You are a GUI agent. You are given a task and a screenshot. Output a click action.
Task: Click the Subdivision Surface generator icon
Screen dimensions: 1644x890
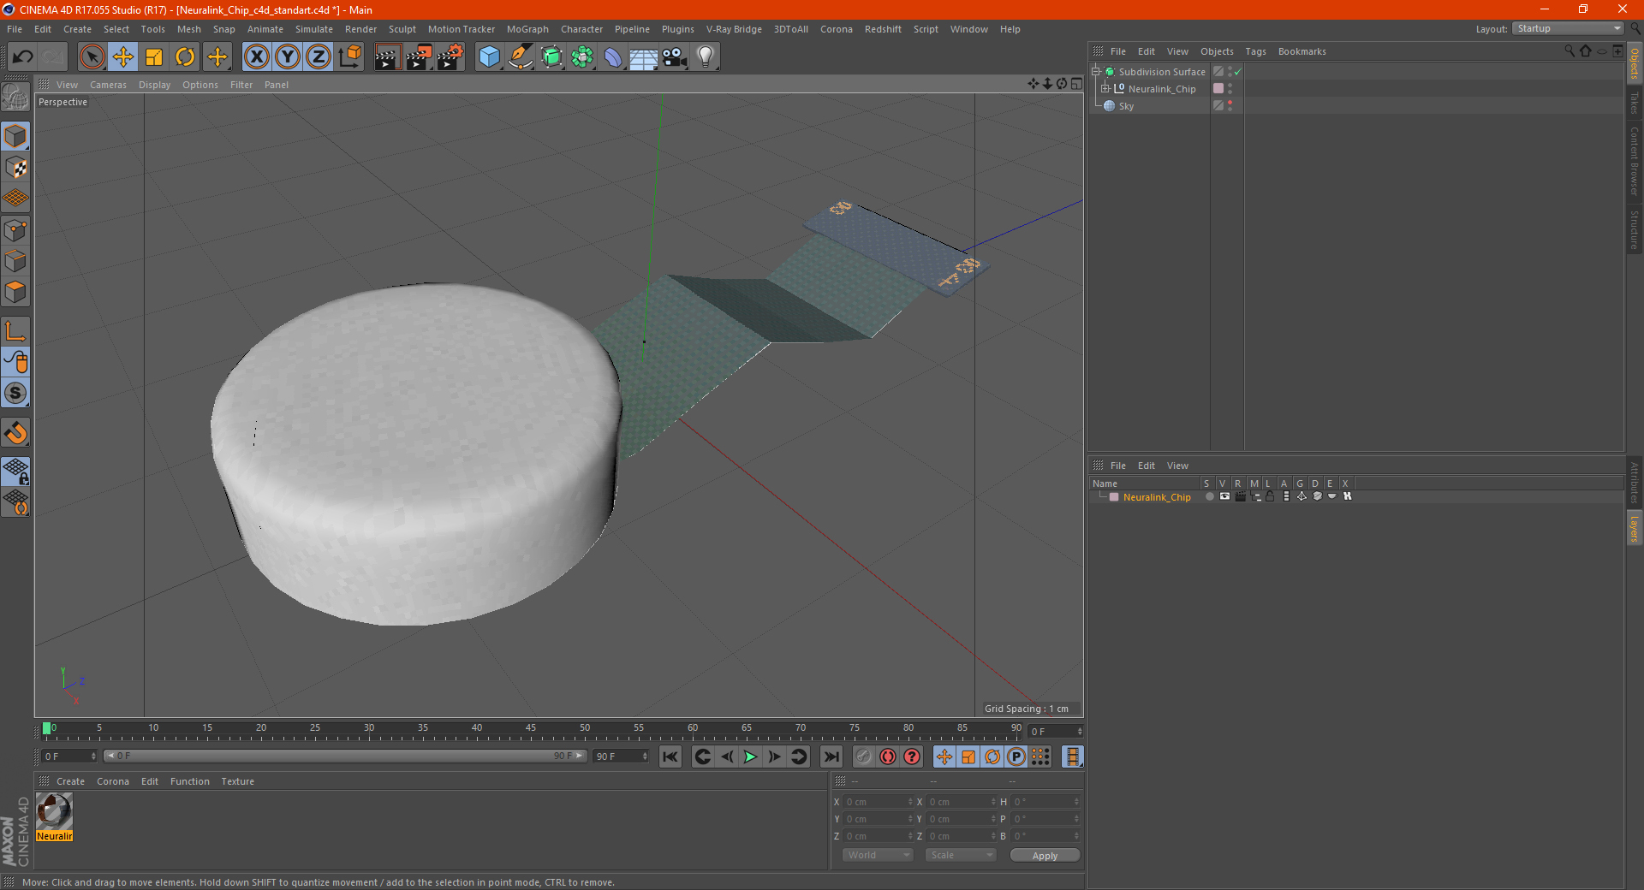551,57
